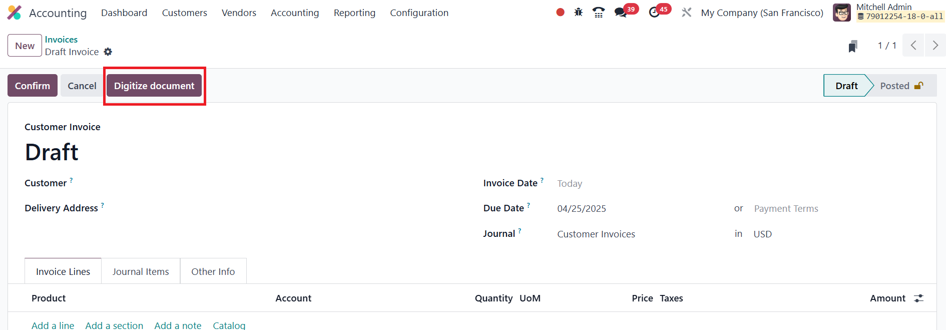Click the wrench and screwdriver tools icon
This screenshot has width=946, height=330.
686,13
